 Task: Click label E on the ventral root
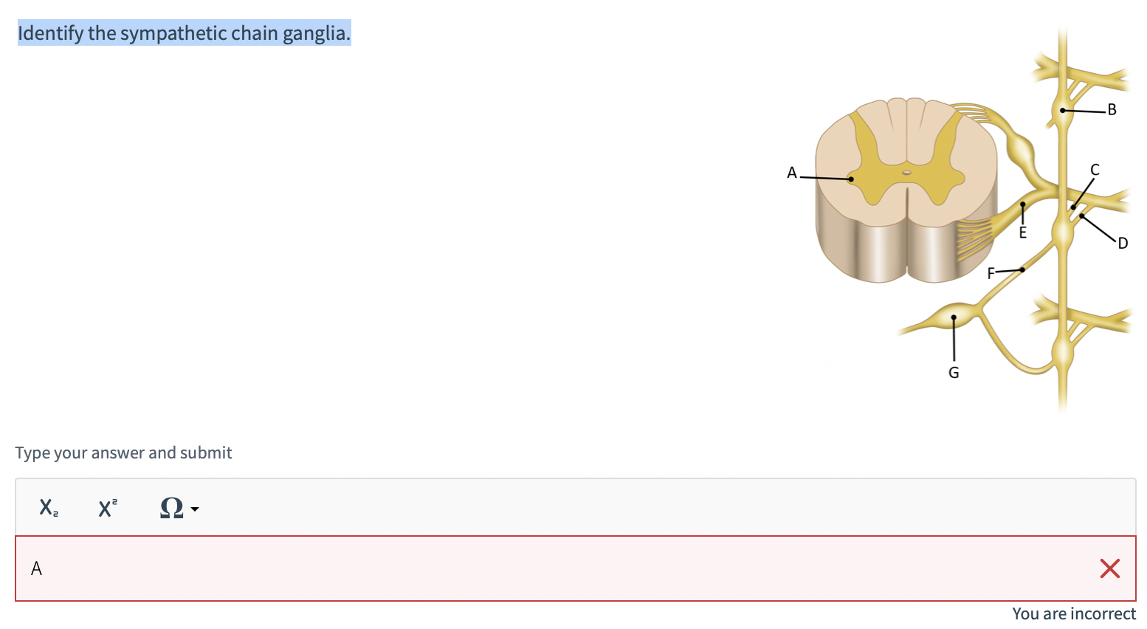1022,233
